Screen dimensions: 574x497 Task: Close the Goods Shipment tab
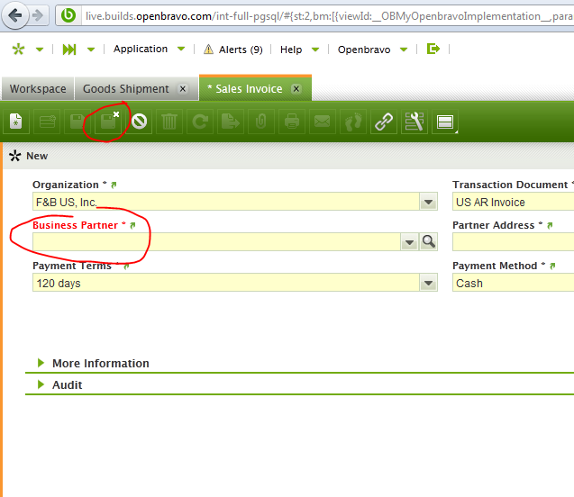pyautogui.click(x=182, y=89)
